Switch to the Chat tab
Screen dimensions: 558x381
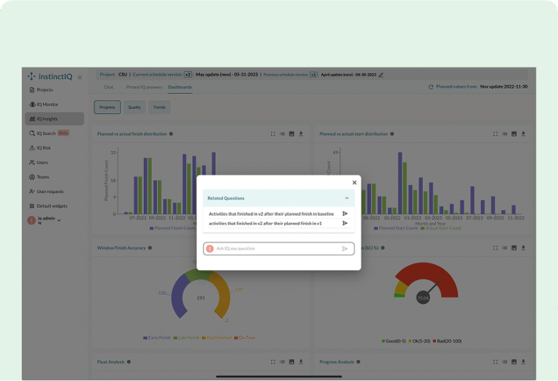(108, 87)
